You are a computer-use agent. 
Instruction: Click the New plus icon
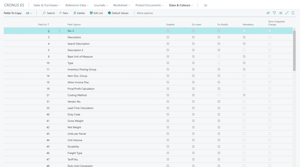click(x=60, y=13)
